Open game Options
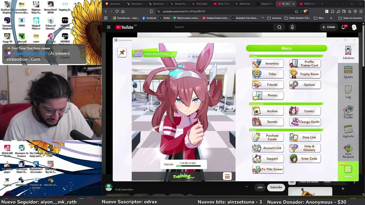 (305, 85)
